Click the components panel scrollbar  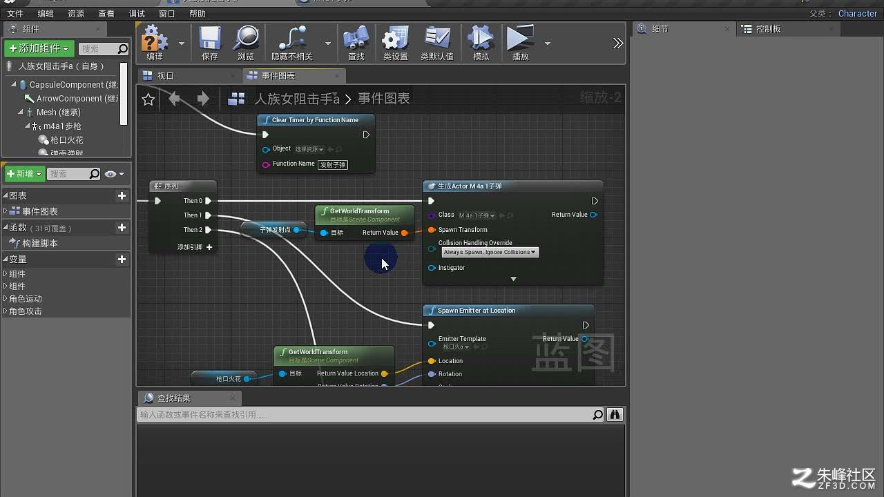(x=124, y=93)
